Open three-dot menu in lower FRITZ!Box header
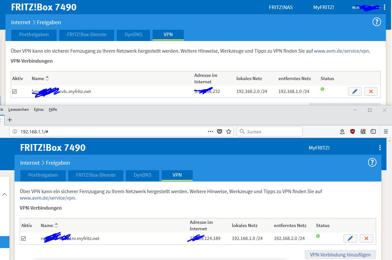Viewport: 392px width, 260px height. coord(380,148)
